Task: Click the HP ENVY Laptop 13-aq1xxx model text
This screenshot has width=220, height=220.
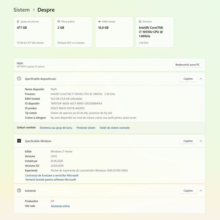Action: coord(31,66)
